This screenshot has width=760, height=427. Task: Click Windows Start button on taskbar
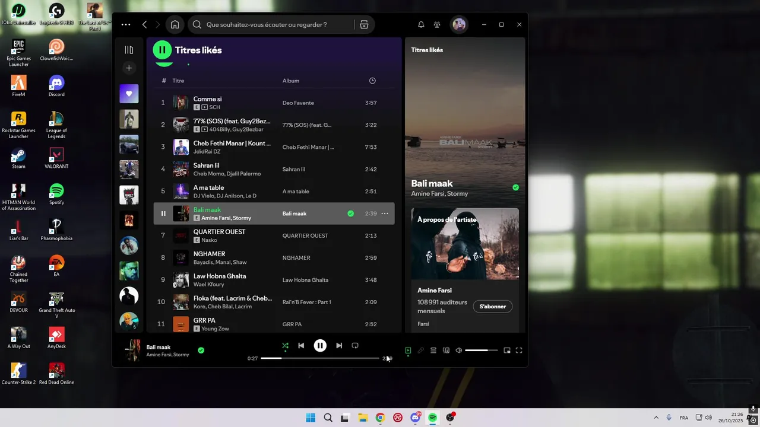point(311,418)
